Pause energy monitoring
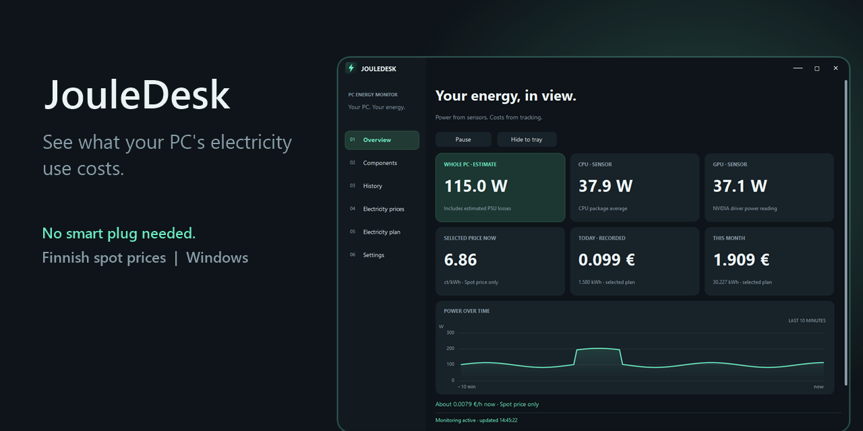Viewport: 863px width, 431px height. 463,139
